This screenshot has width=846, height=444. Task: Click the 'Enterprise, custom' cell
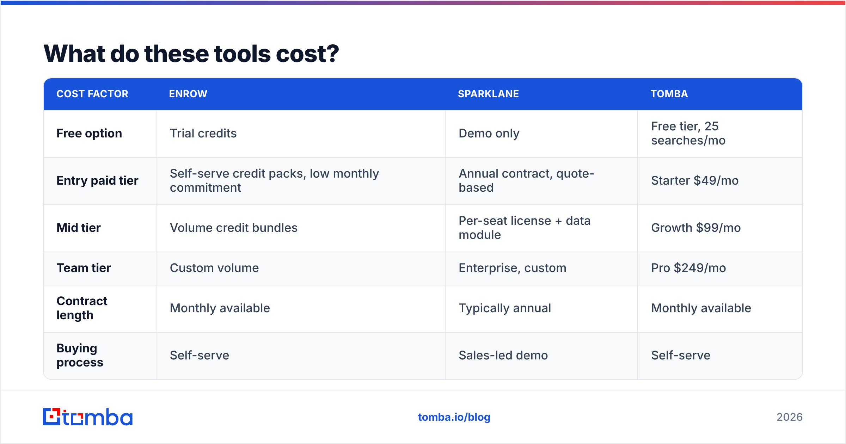coord(512,268)
